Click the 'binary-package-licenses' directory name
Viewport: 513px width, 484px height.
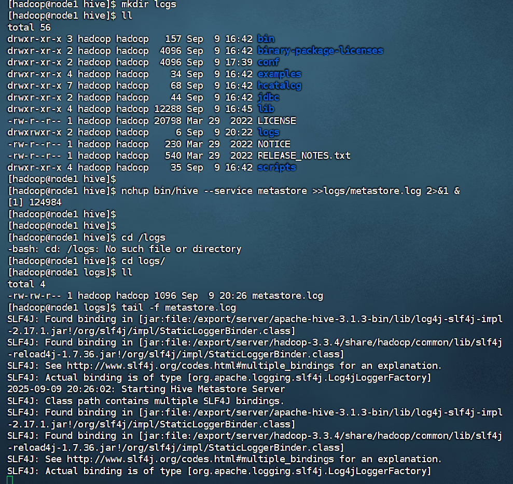(320, 51)
